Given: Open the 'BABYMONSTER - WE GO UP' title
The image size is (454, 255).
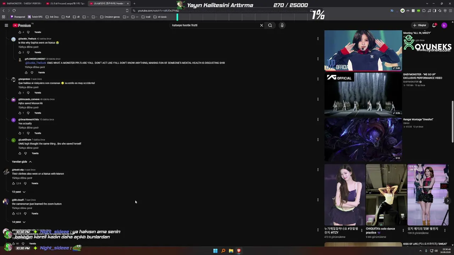Looking at the screenshot, I should [422, 76].
